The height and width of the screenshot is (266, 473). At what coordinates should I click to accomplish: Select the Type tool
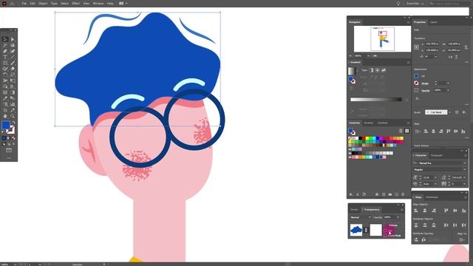5,57
